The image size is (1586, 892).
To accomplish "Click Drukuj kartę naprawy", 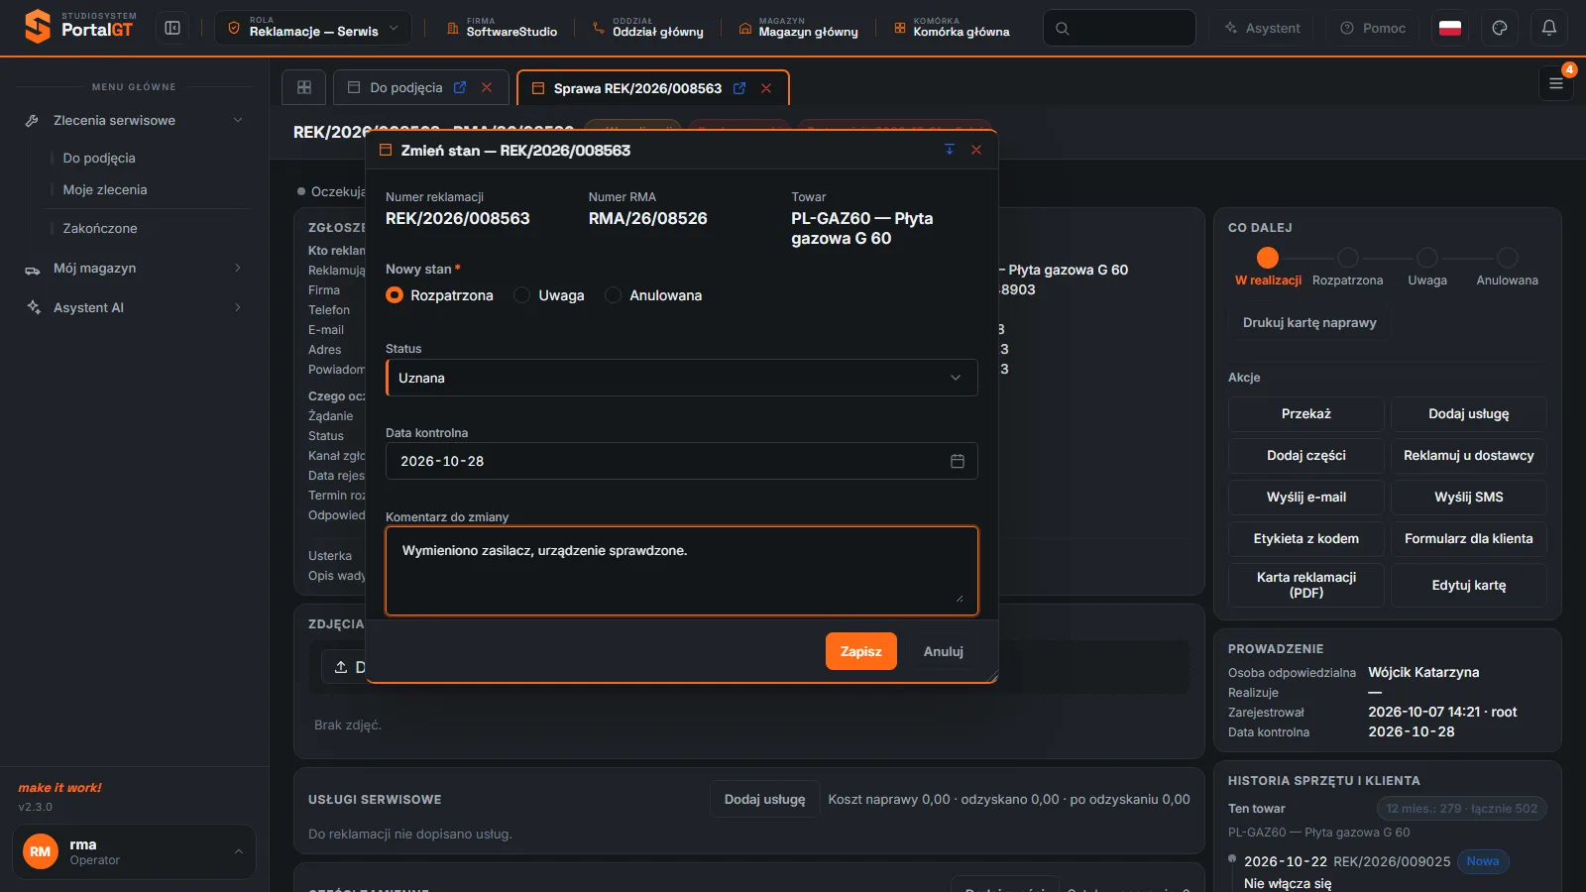I will pyautogui.click(x=1309, y=322).
